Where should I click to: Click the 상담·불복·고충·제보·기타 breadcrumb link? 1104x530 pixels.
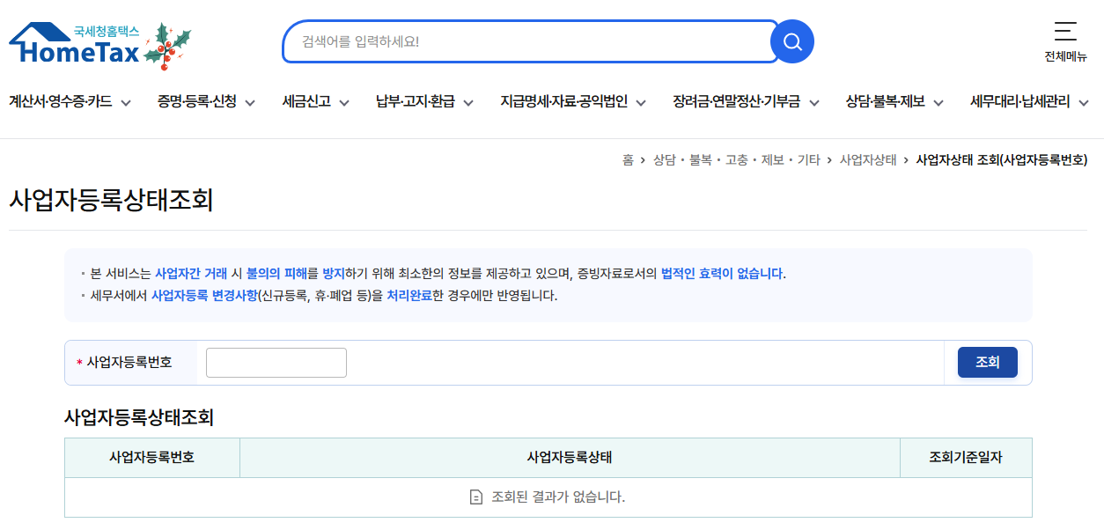click(736, 160)
